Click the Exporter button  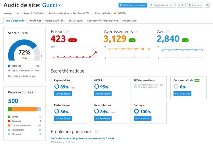coord(195,5)
